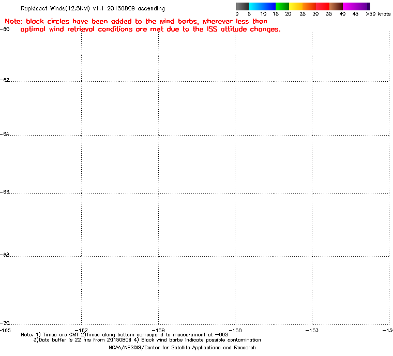Click the cyan 5-10 knots color segment
The width and height of the screenshot is (393, 356).
pyautogui.click(x=255, y=6)
